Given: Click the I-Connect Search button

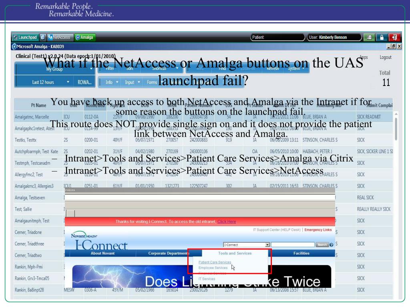Looking at the screenshot, I should [x=322, y=245].
